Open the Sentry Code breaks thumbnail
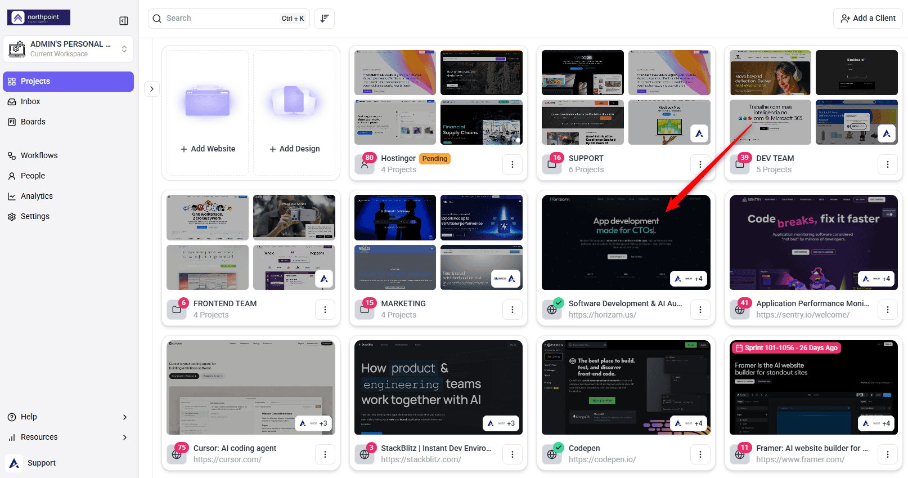Viewport: 908px width, 478px height. [x=813, y=243]
